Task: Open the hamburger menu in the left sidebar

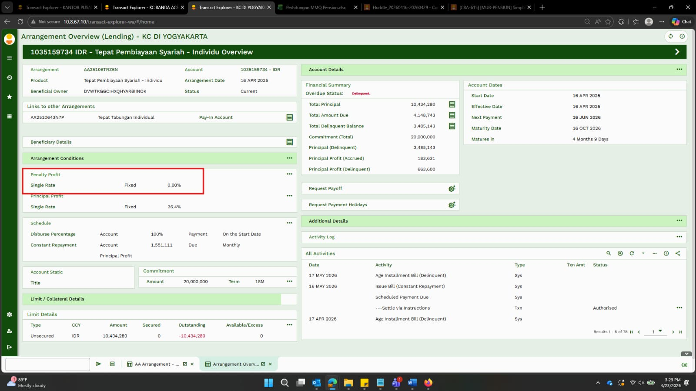Action: pos(9,58)
